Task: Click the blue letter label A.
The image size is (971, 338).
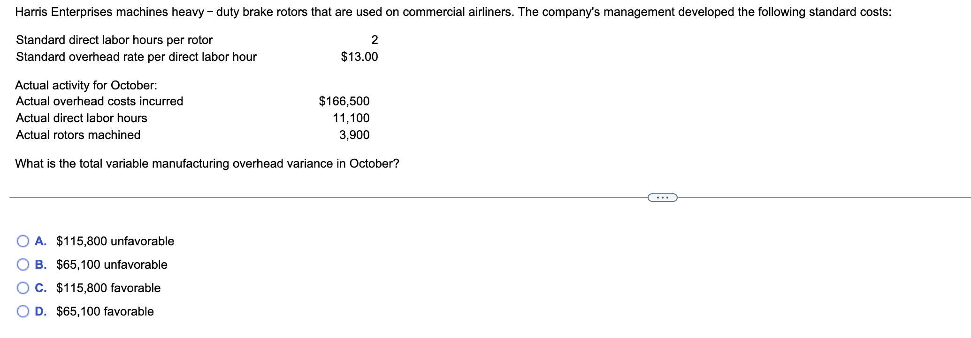Action: pyautogui.click(x=41, y=241)
